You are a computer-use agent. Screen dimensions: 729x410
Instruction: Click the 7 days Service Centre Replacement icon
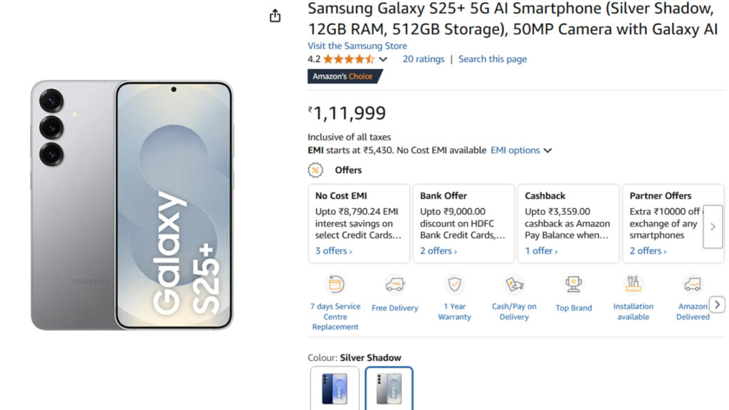(x=335, y=284)
